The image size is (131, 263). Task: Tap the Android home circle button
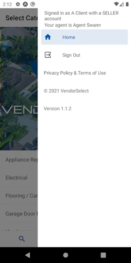click(x=65, y=255)
